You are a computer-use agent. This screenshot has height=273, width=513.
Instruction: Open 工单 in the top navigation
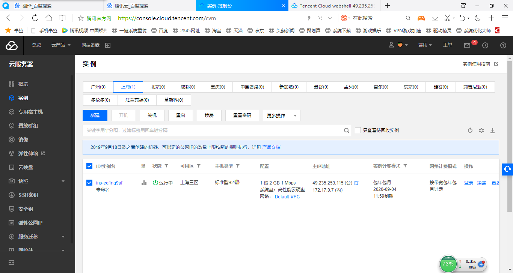[448, 45]
